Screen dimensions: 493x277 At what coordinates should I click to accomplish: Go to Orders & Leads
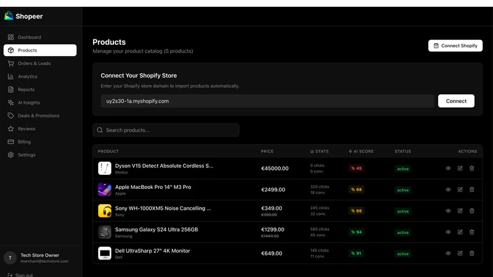40,63
